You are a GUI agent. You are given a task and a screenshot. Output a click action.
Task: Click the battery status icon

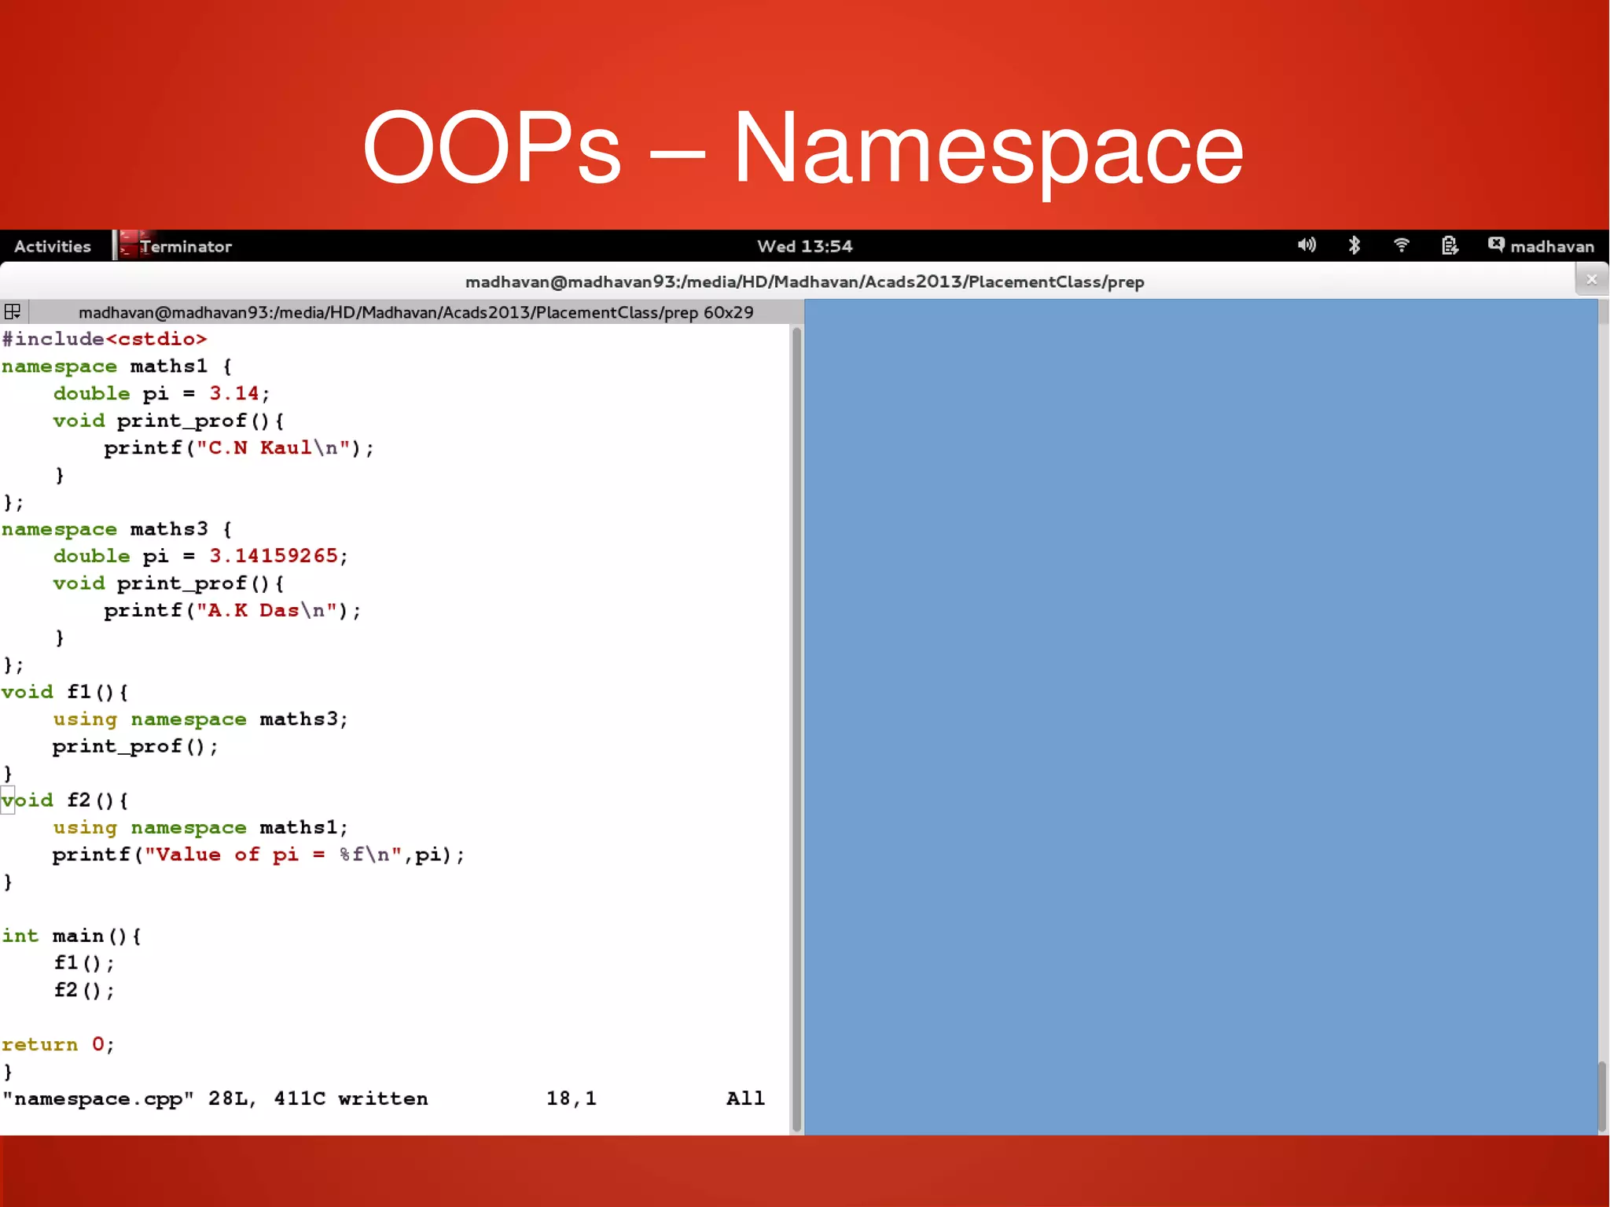click(x=1450, y=245)
